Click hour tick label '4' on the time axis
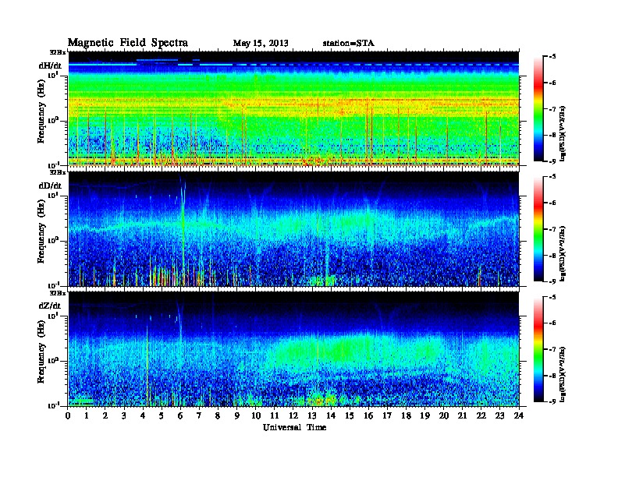Image resolution: width=618 pixels, height=477 pixels. [143, 416]
